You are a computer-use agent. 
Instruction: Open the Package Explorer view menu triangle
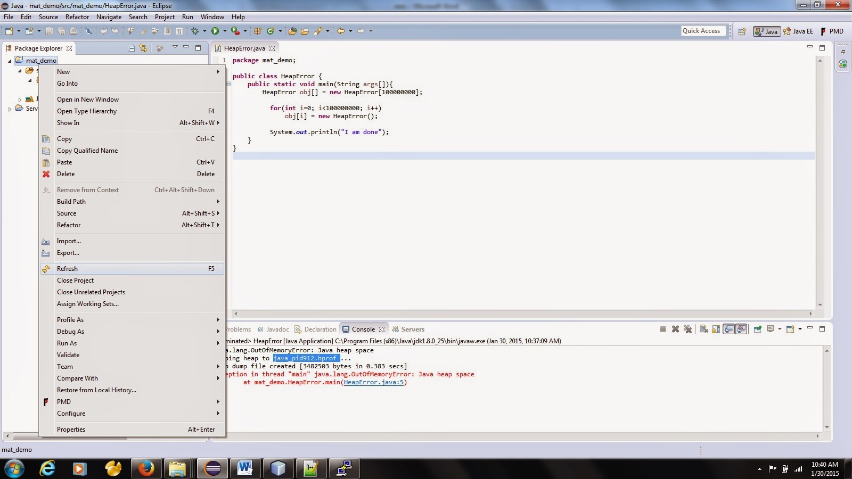pyautogui.click(x=175, y=48)
